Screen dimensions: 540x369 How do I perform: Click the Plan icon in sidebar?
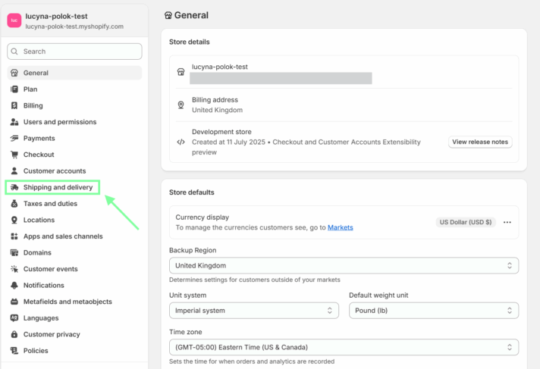click(x=14, y=89)
